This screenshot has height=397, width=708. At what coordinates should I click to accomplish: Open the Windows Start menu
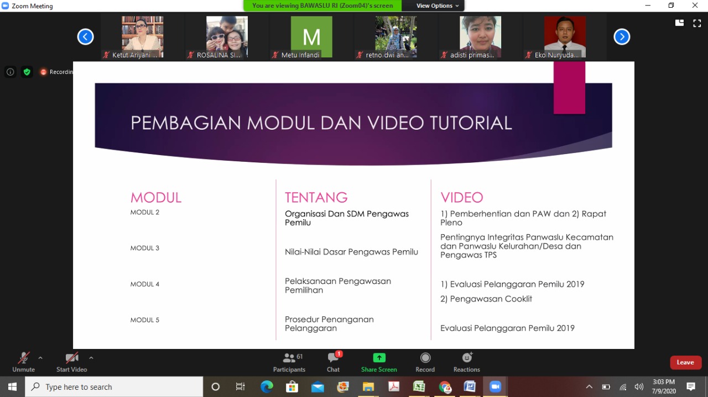pos(11,387)
